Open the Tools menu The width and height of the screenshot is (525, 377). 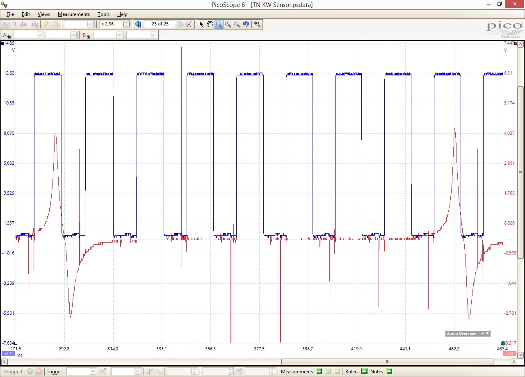coord(104,14)
